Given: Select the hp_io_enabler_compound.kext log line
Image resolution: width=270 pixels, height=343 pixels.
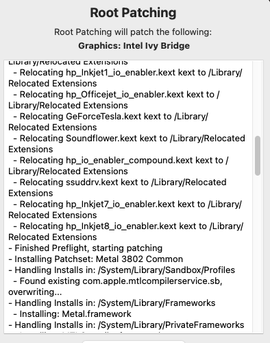Looking at the screenshot, I should [x=119, y=166].
